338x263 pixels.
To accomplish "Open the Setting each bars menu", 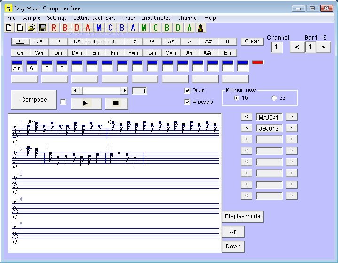I will pos(94,18).
